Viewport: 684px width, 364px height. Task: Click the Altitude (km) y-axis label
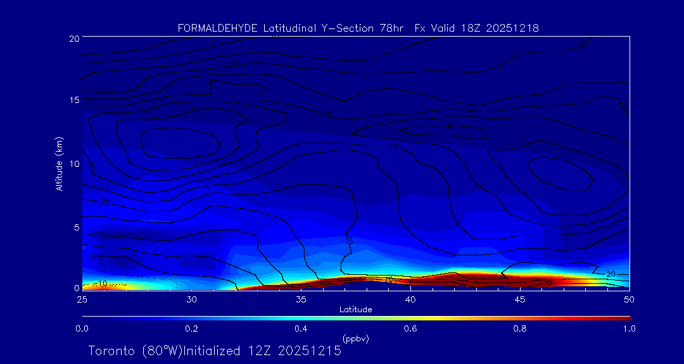[60, 163]
